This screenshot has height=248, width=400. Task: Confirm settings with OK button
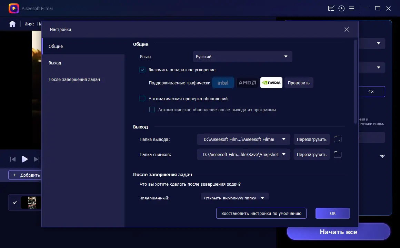pyautogui.click(x=333, y=213)
